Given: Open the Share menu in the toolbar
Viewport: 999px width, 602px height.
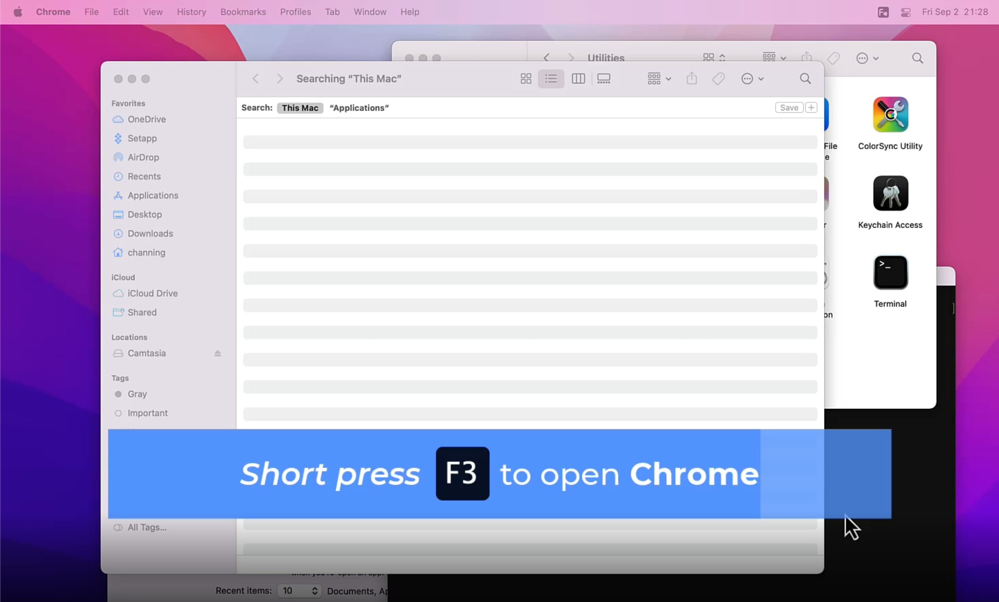Looking at the screenshot, I should tap(692, 79).
